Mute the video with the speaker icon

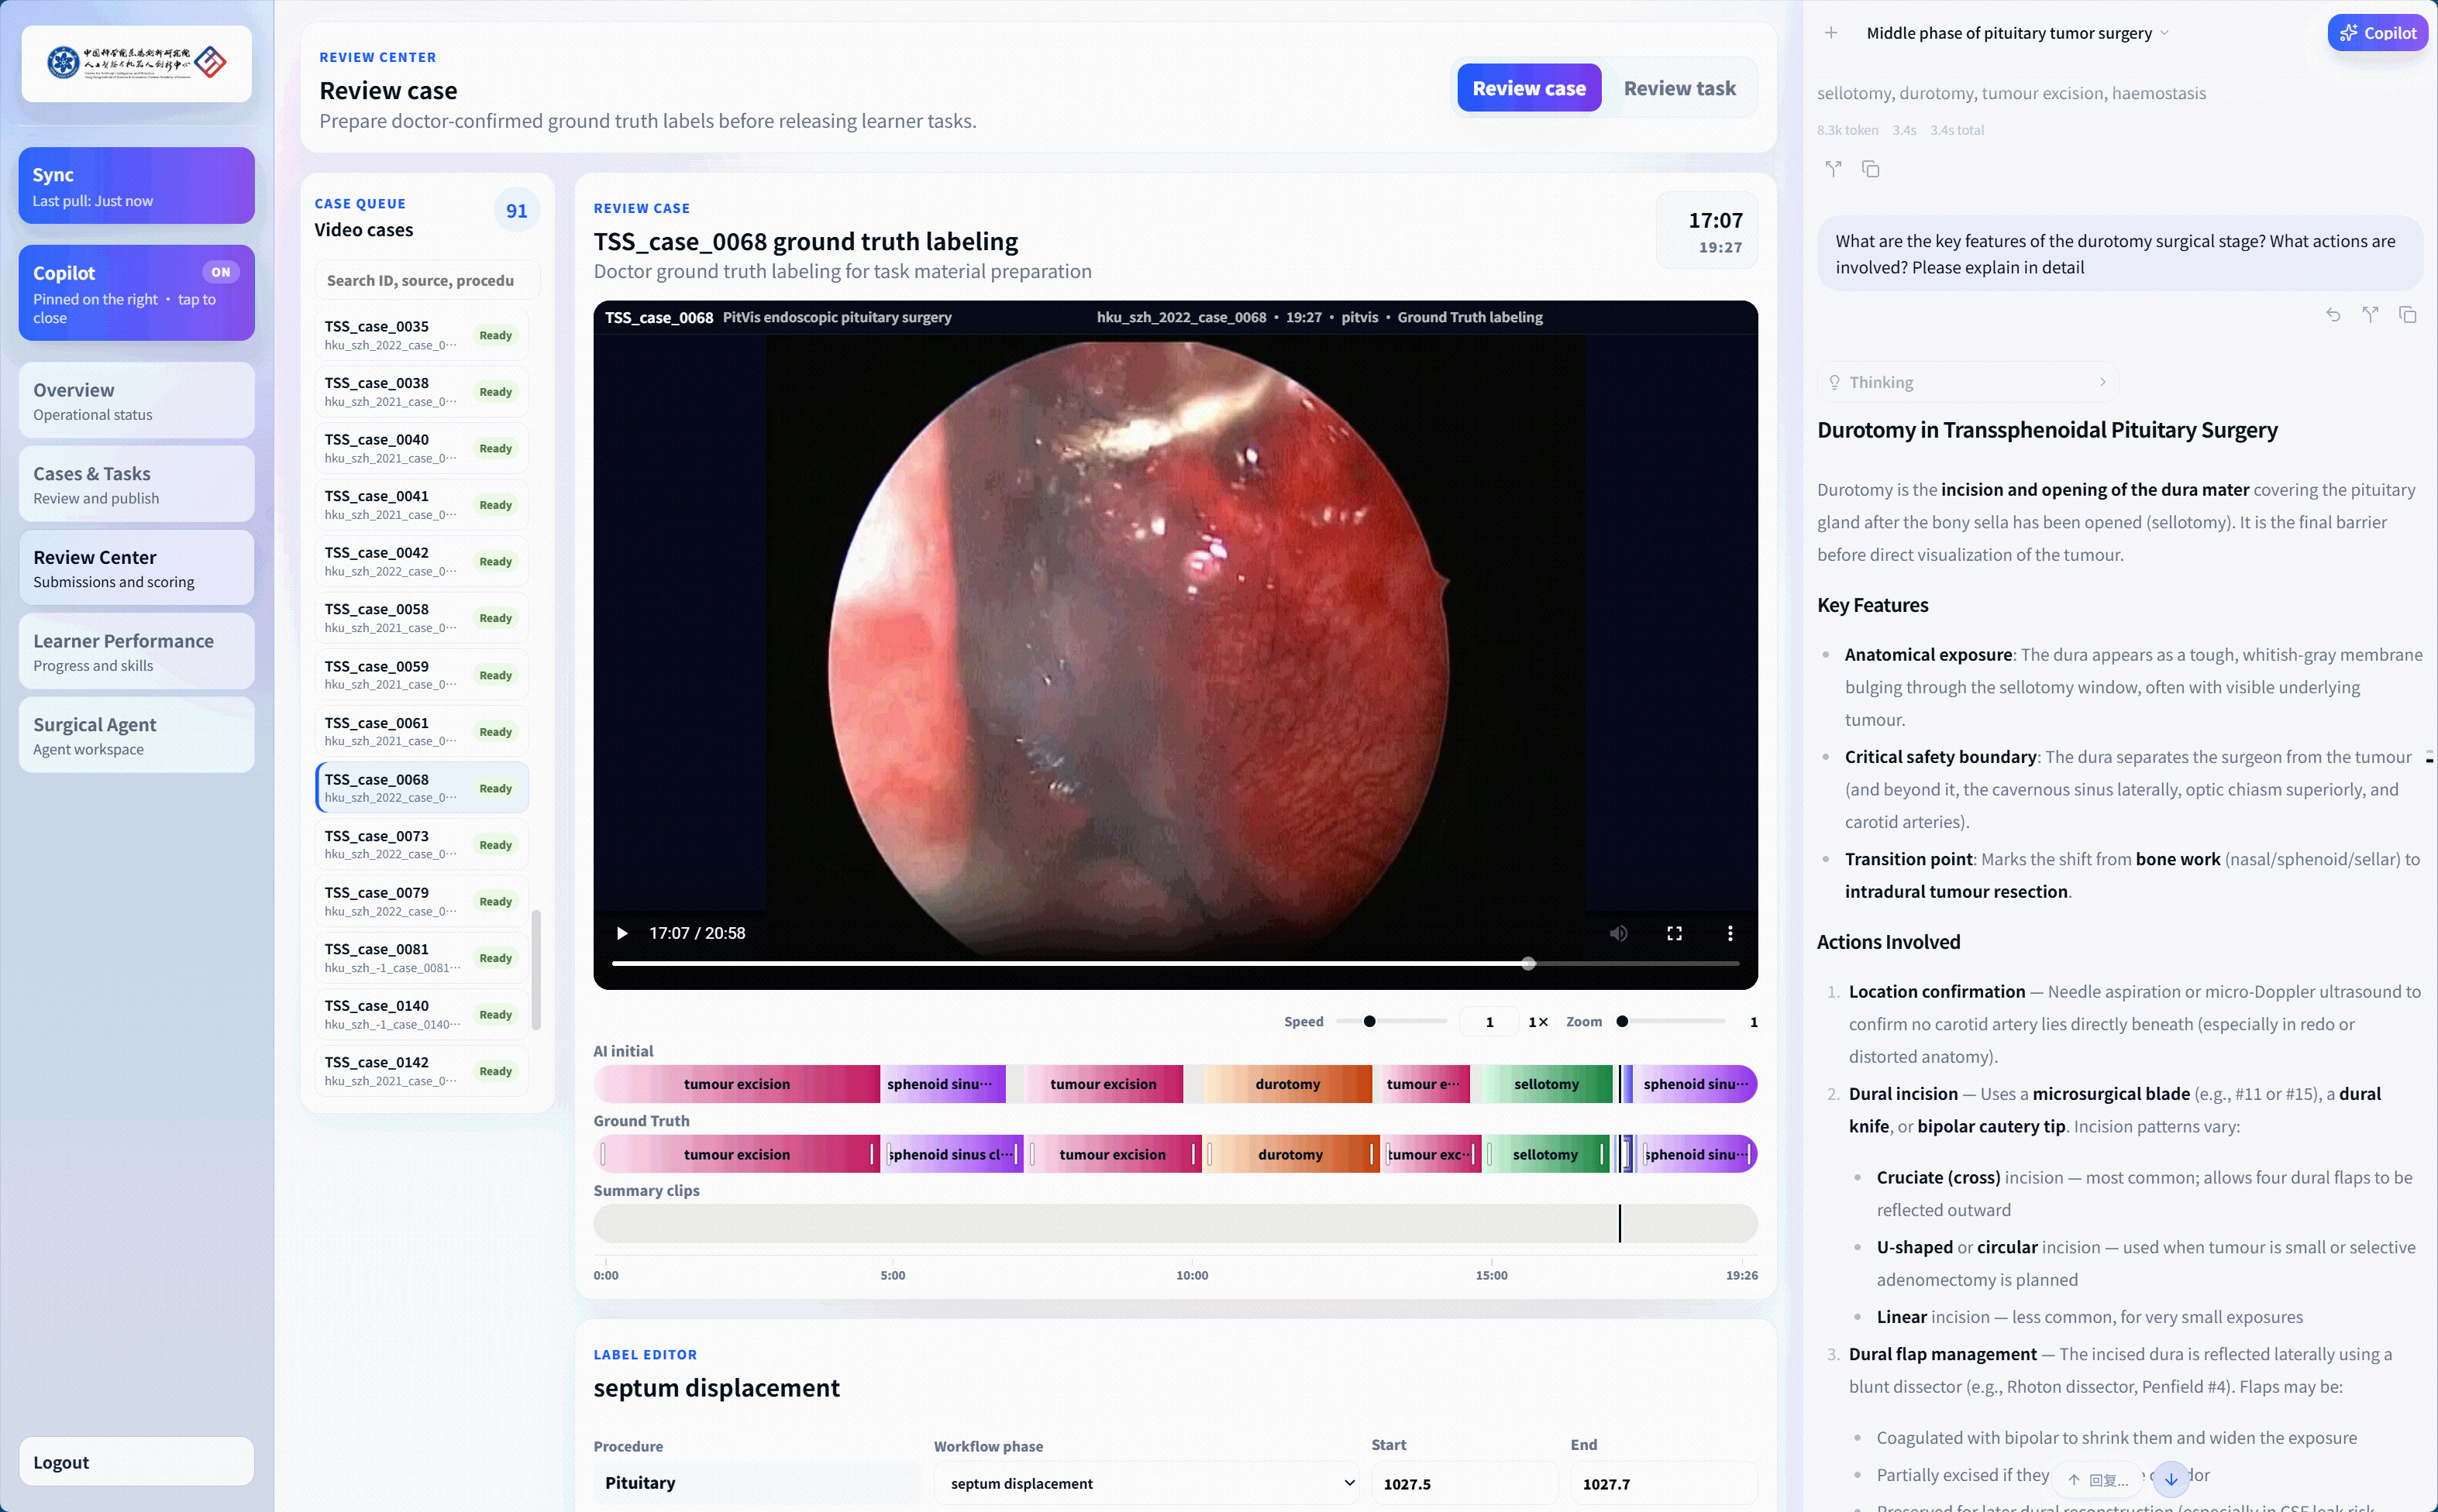click(1617, 933)
